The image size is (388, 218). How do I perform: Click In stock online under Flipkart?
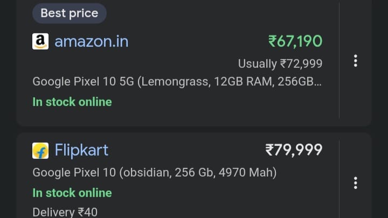[x=72, y=193]
